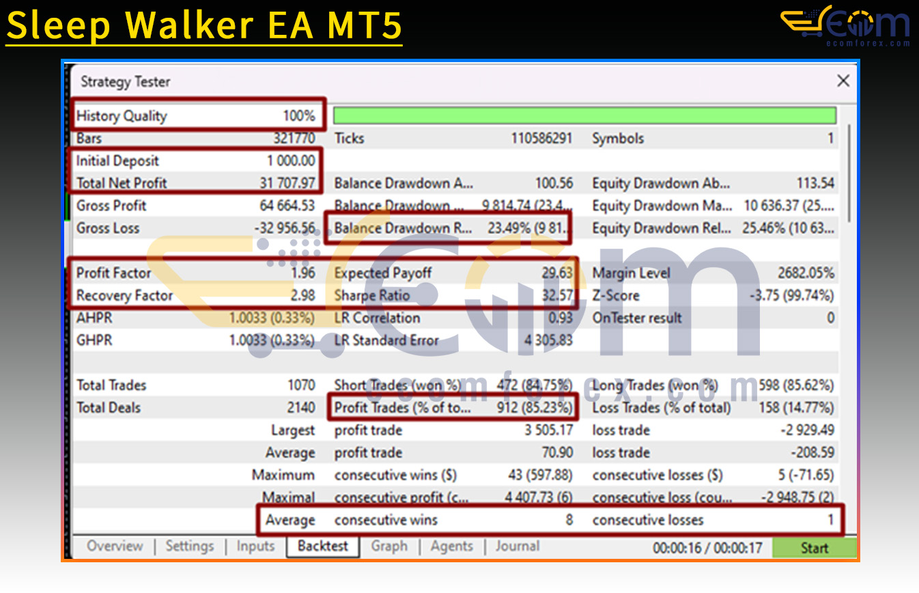Select the LR Correlation value 0.93
The image size is (919, 593).
(561, 318)
